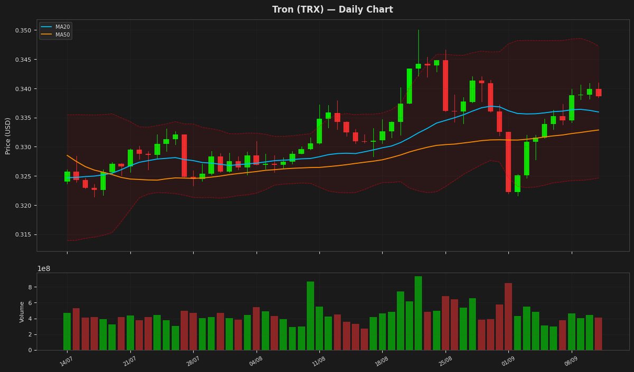Viewport: 634px width, 372px height.
Task: Click the 0.320 price axis label
Action: (23, 206)
